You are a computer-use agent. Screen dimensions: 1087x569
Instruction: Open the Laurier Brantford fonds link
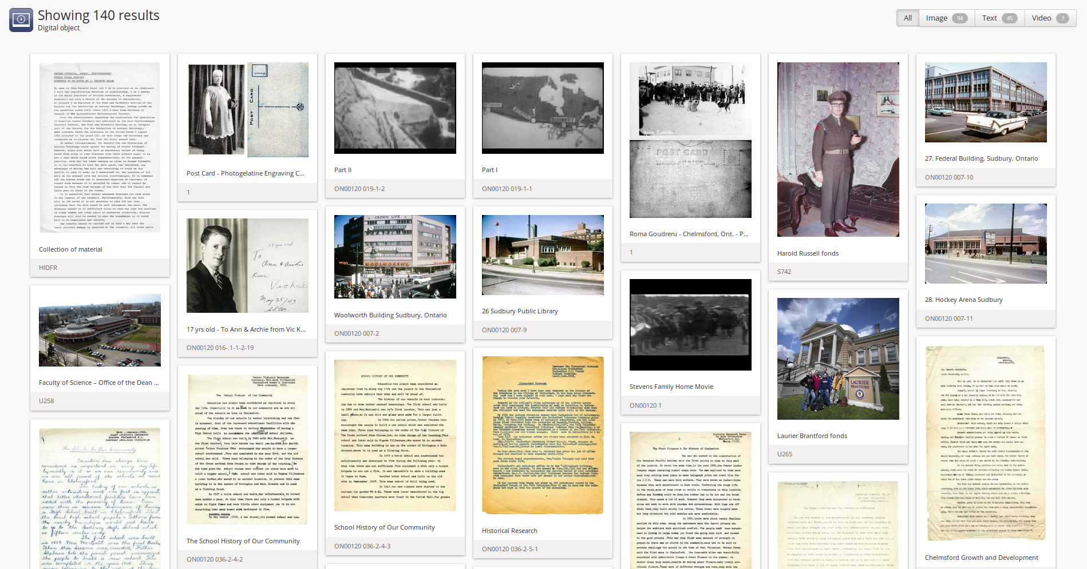coord(812,436)
